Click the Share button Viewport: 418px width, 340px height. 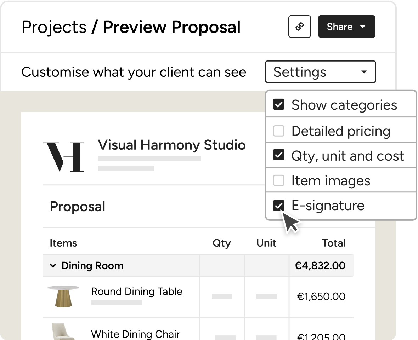coord(346,27)
